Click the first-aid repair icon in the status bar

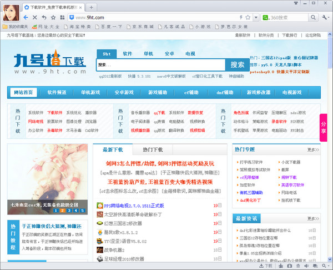point(290,266)
